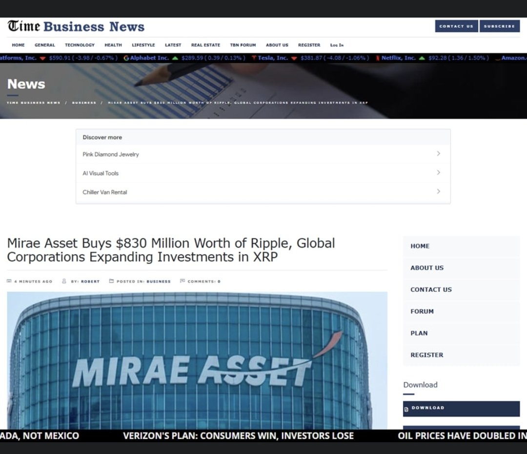This screenshot has width=527, height=454.
Task: Click the Mirae Asset article headline
Action: click(x=171, y=250)
